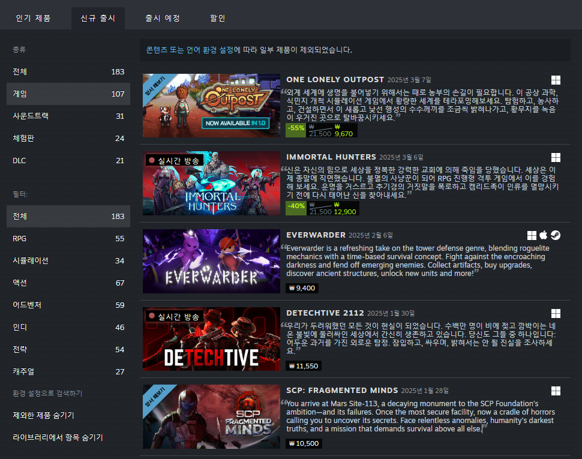Filter by 사운드트랙 type
The image size is (582, 459).
(68, 116)
